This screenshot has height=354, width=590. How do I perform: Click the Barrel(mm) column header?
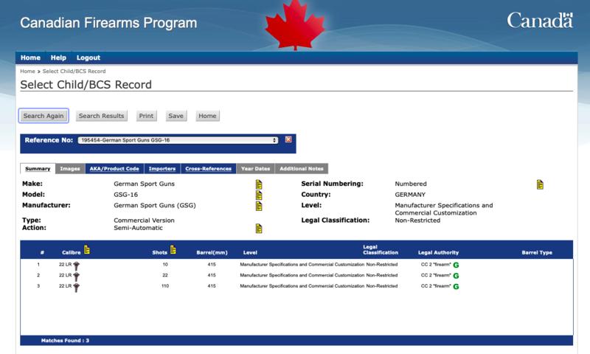212,252
